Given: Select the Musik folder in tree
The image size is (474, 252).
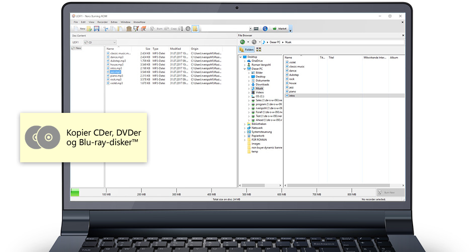Looking at the screenshot, I should coord(259,88).
